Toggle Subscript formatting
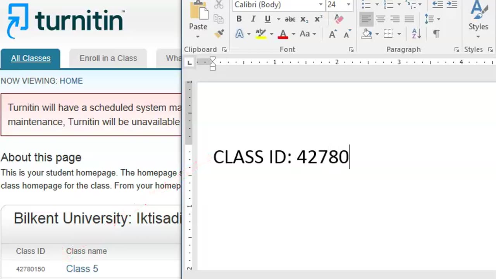496x279 pixels. pyautogui.click(x=305, y=19)
